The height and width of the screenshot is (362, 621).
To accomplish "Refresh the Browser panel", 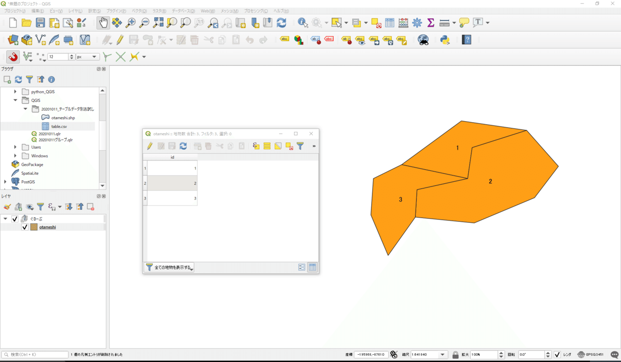I will 18,79.
